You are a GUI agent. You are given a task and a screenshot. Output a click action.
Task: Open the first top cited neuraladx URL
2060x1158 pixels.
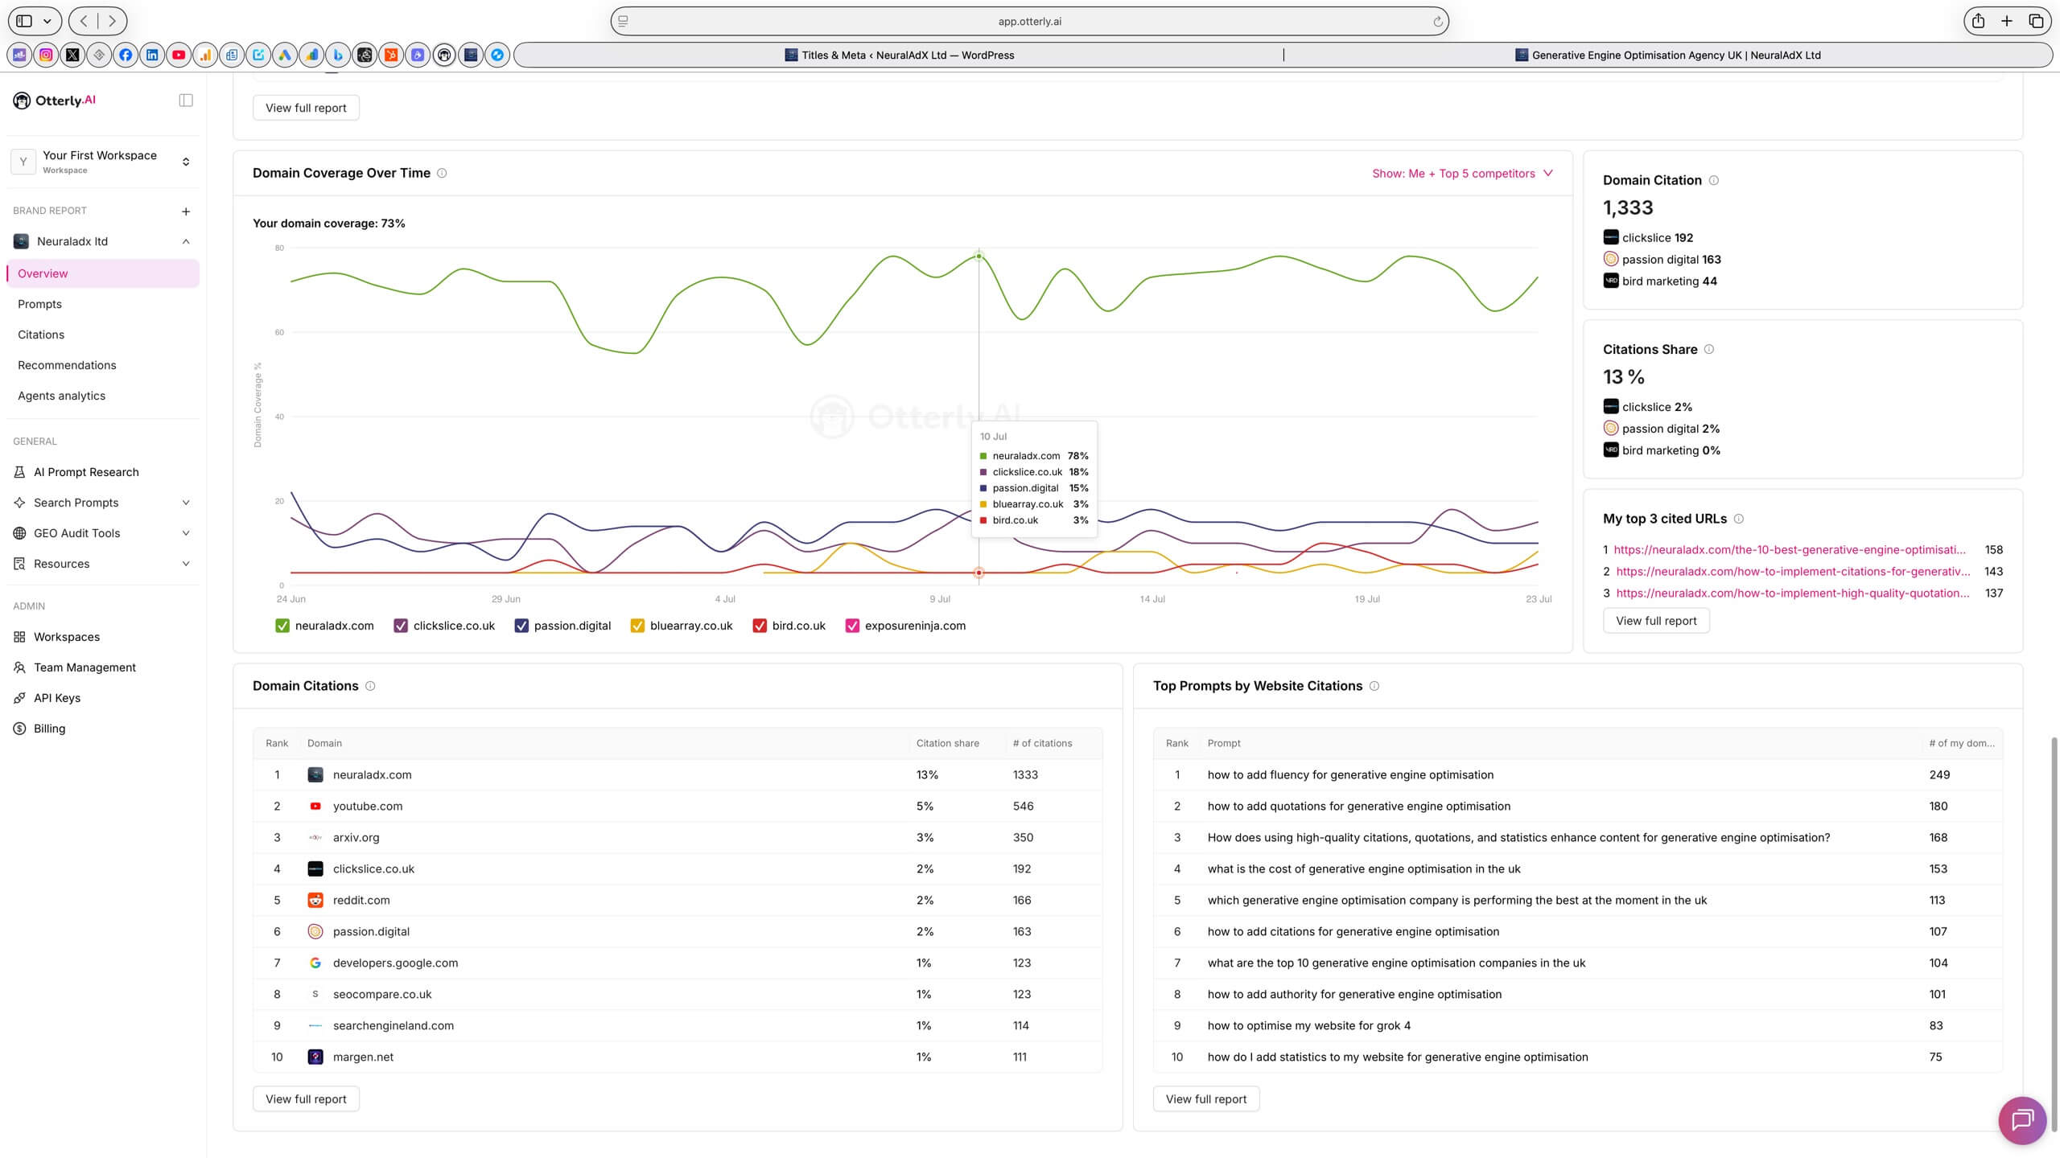tap(1790, 550)
